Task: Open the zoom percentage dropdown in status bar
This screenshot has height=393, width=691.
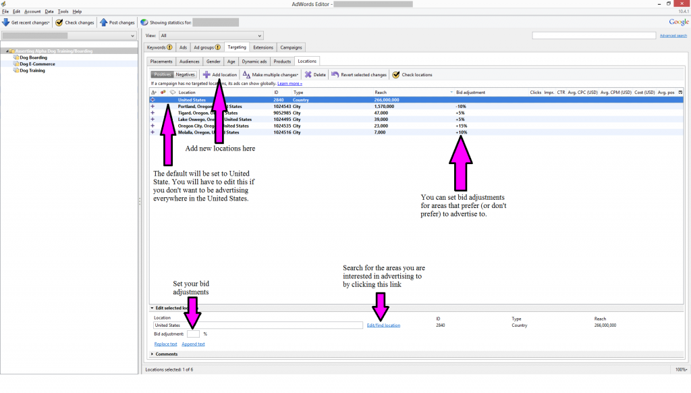Action: [682, 369]
